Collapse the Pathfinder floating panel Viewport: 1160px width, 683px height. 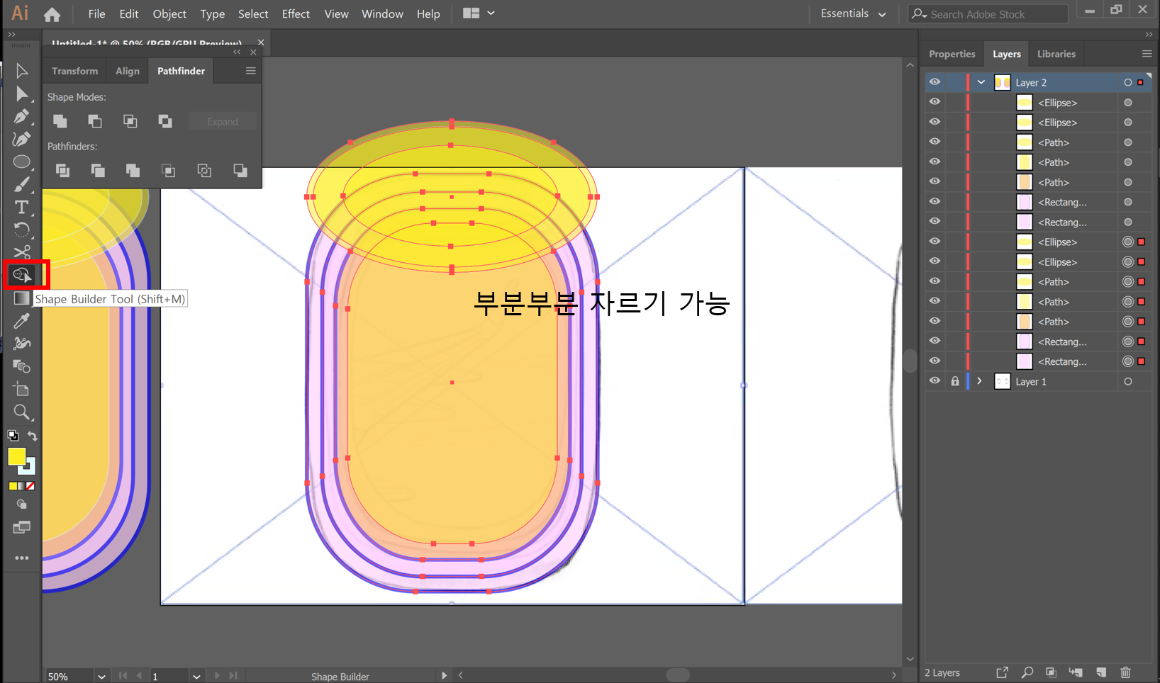237,52
